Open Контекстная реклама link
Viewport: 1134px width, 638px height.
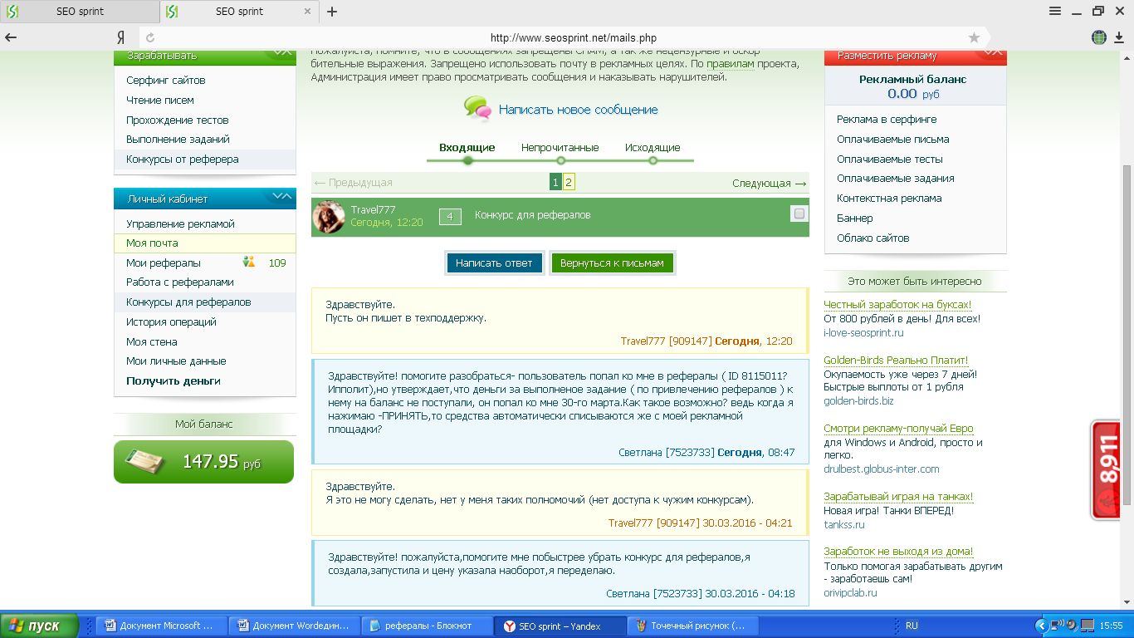(x=889, y=199)
